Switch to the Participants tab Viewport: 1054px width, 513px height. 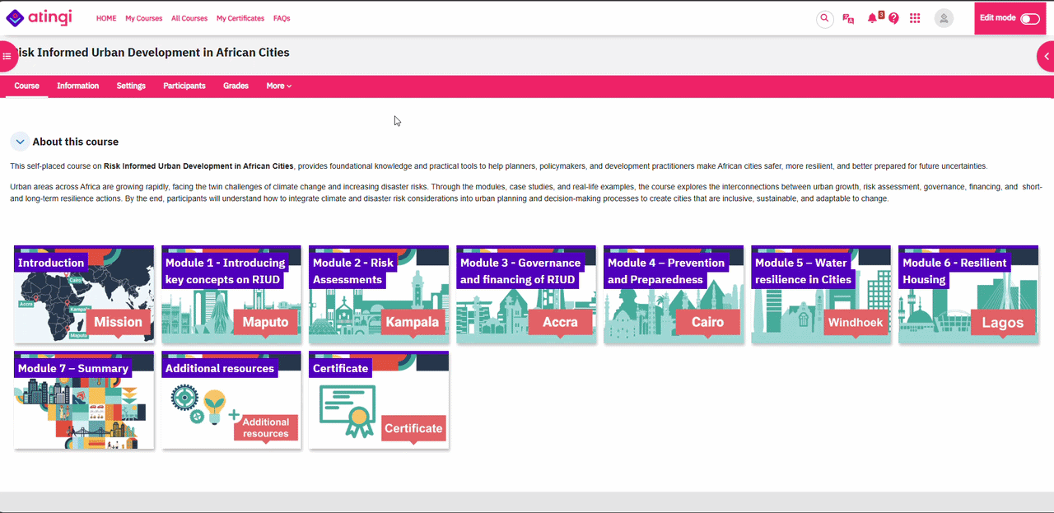184,86
